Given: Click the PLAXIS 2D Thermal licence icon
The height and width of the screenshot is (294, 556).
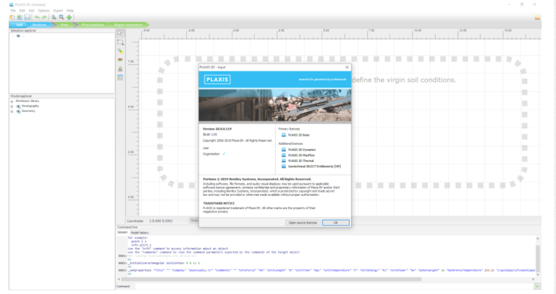Looking at the screenshot, I should pyautogui.click(x=283, y=161).
